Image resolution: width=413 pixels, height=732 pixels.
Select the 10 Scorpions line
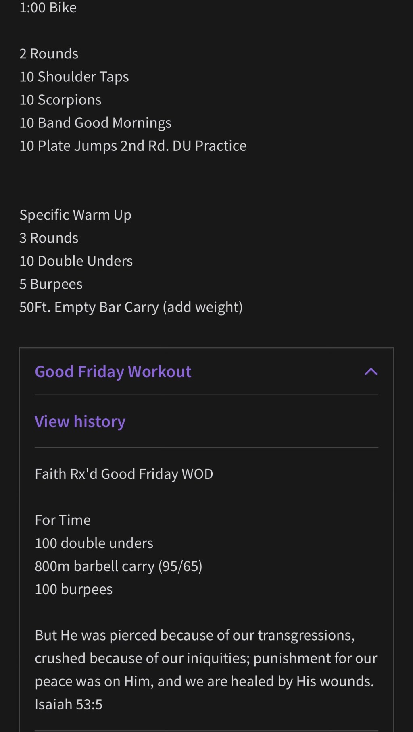click(60, 100)
